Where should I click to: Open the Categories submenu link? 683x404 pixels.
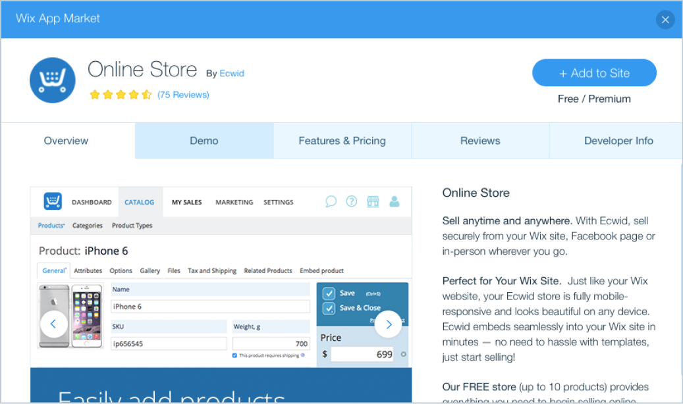pos(88,226)
